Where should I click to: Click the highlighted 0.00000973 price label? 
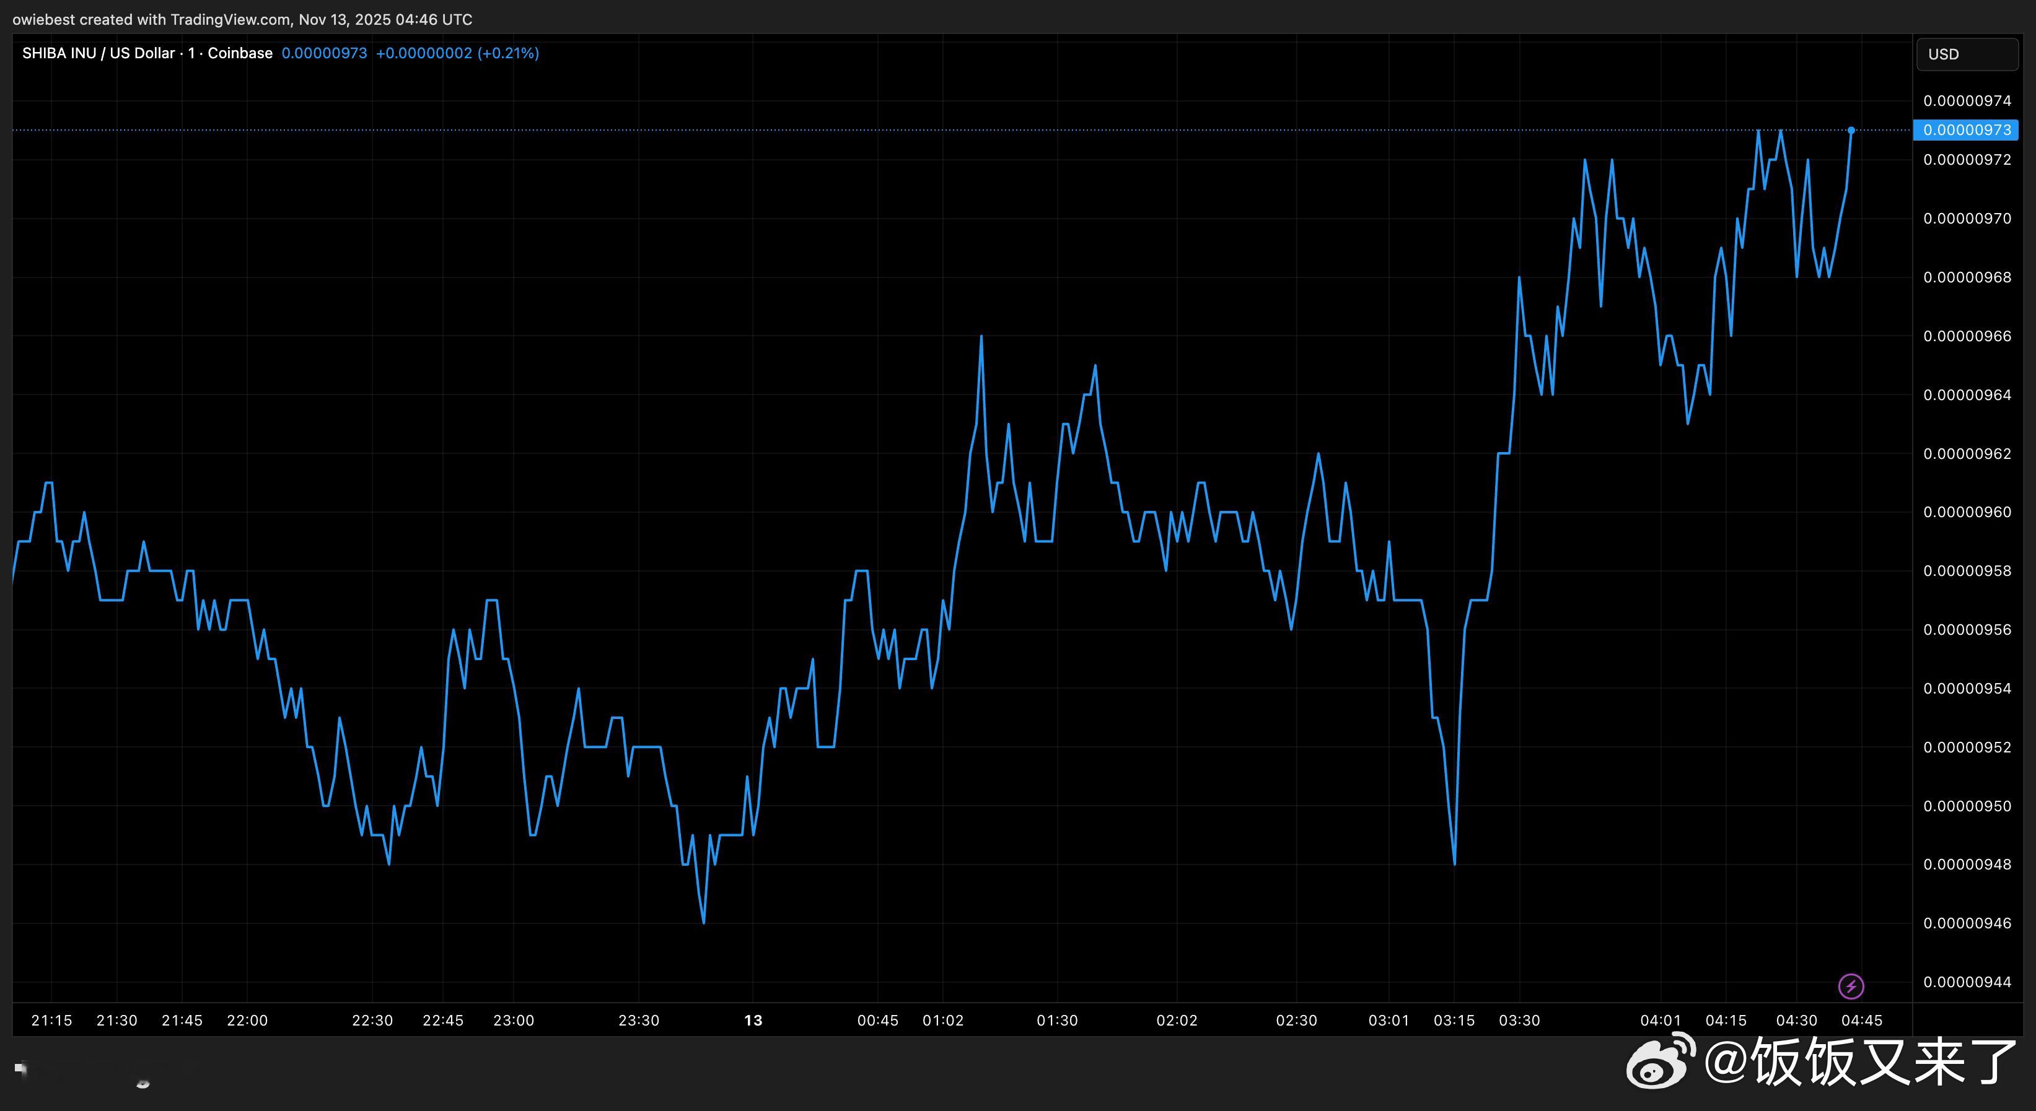click(x=1965, y=129)
